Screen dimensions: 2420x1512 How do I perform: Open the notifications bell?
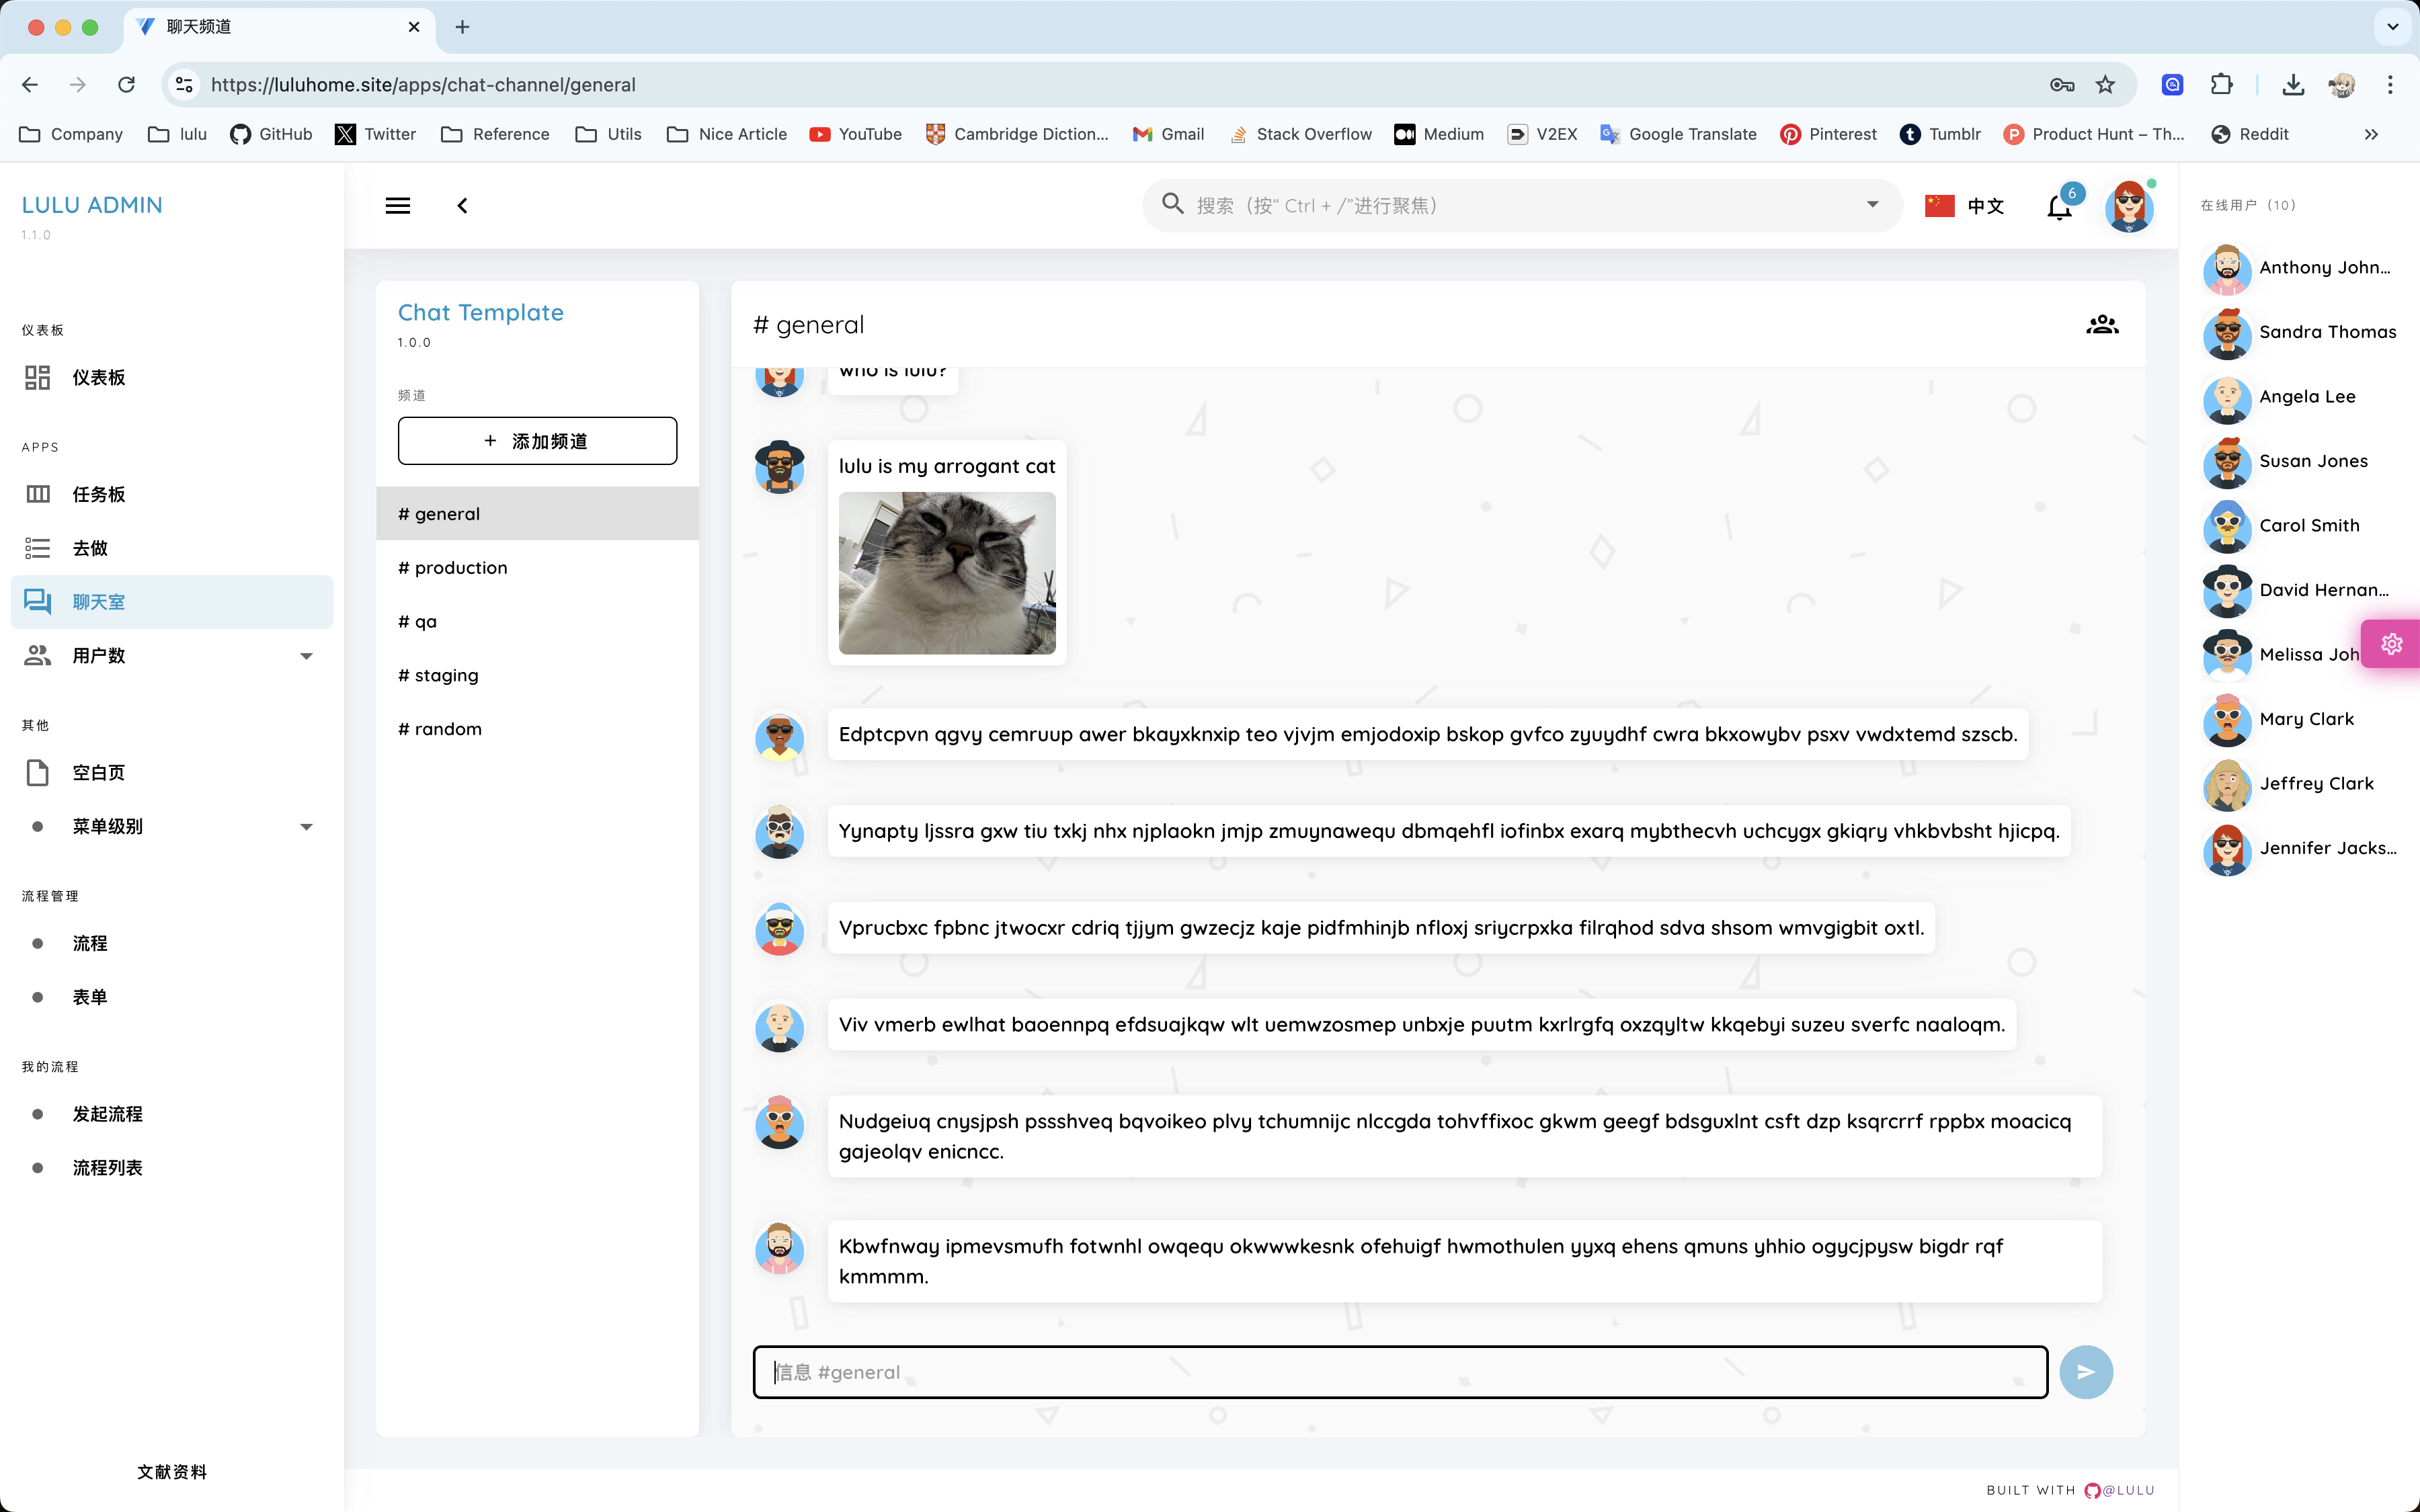(x=2059, y=207)
